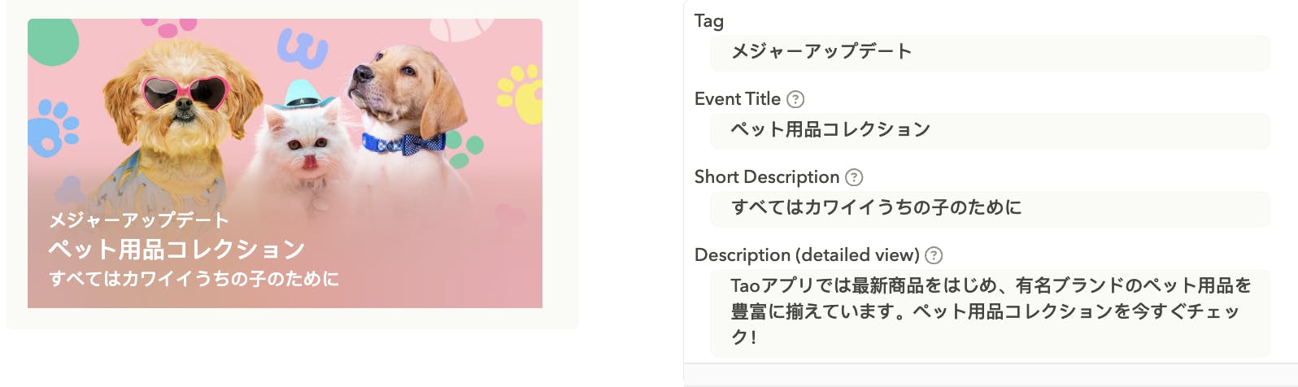The width and height of the screenshot is (1298, 387).
Task: Click the multi-line Description text area
Action: click(x=989, y=312)
